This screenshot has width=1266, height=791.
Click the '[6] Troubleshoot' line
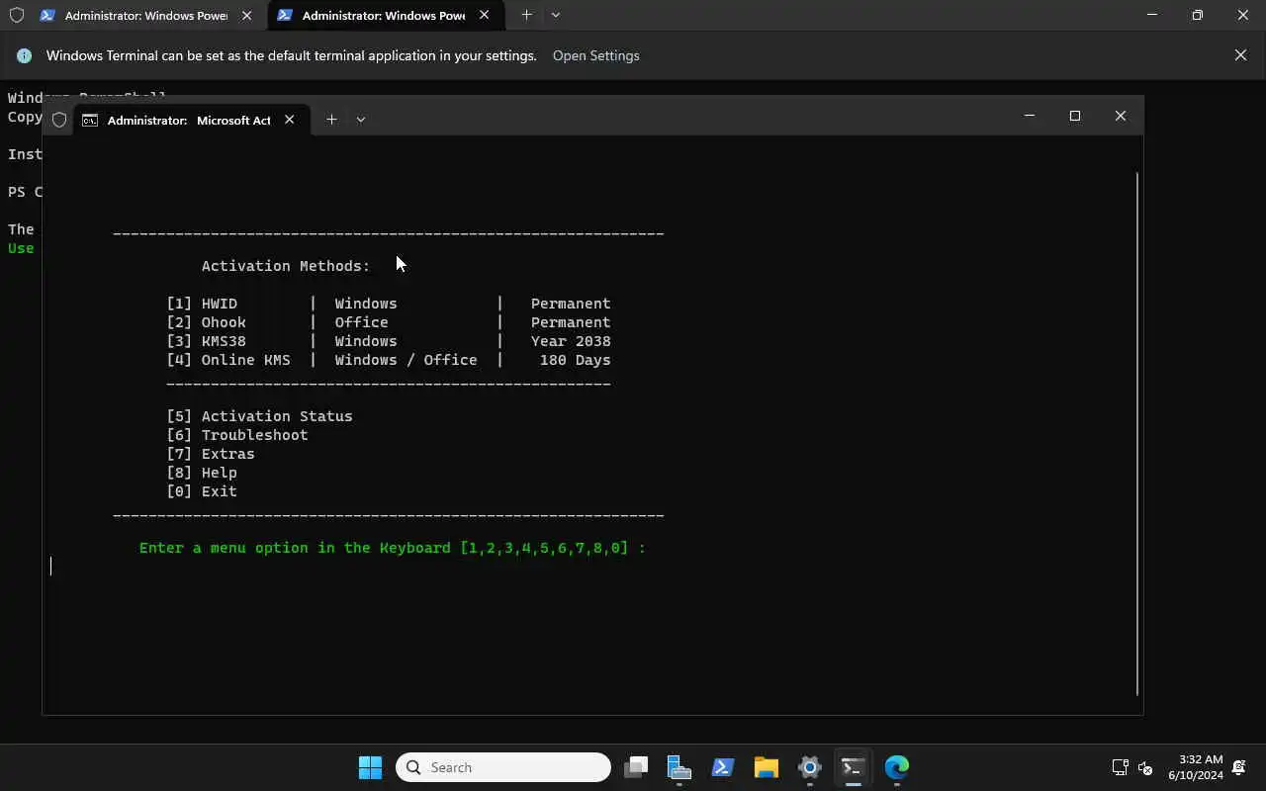tap(237, 435)
